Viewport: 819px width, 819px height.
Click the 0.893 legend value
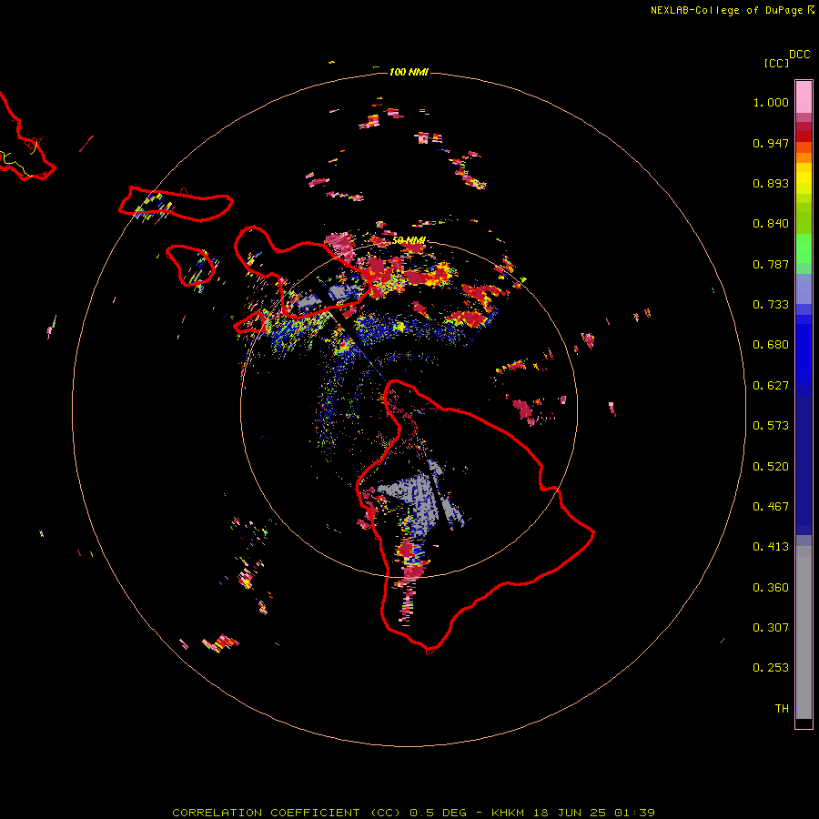(771, 183)
